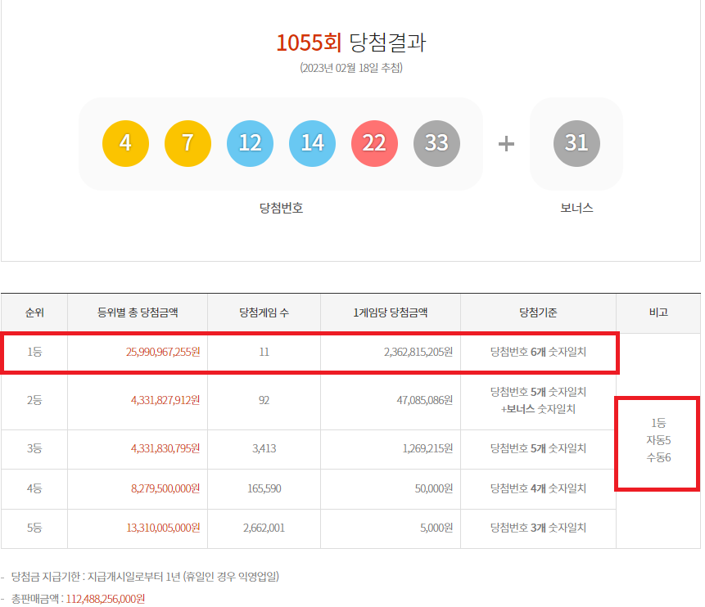Click the yellow number 4 ball

[x=125, y=143]
